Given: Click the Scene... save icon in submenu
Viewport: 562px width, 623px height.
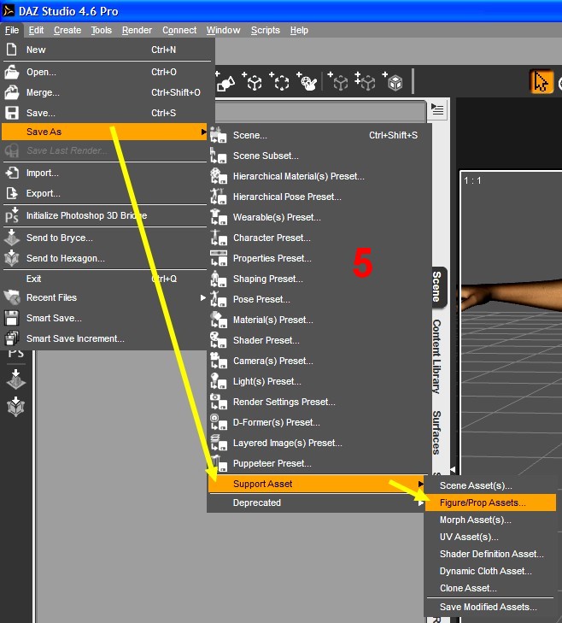Looking at the screenshot, I should [219, 135].
